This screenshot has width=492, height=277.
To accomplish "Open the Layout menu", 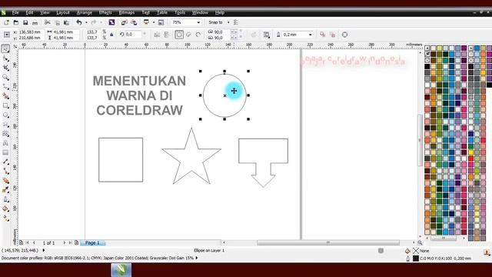I will pos(63,12).
